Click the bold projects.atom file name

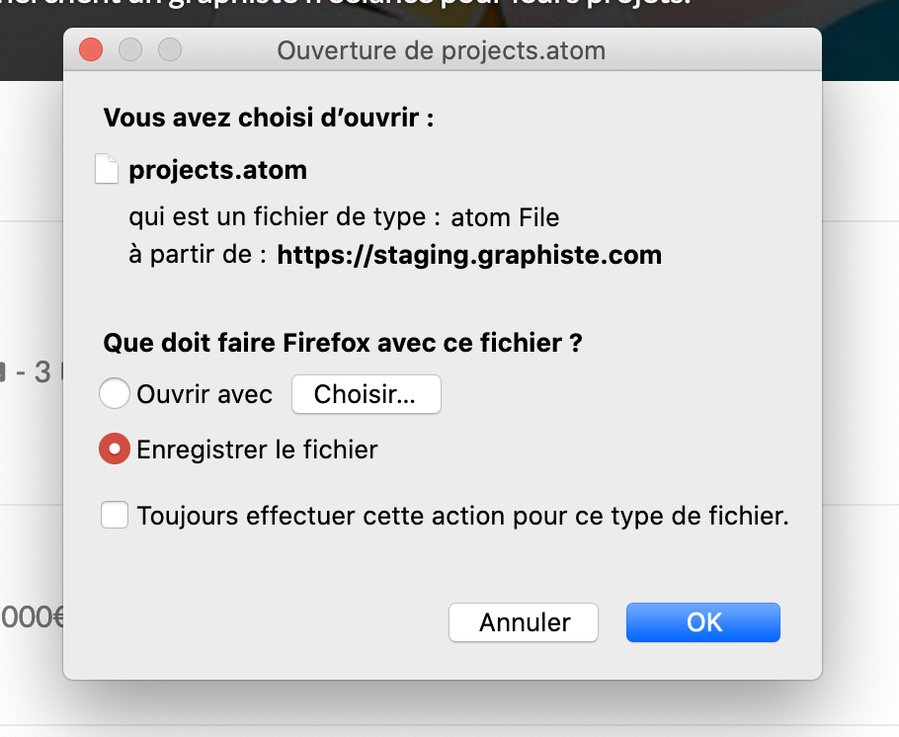218,170
